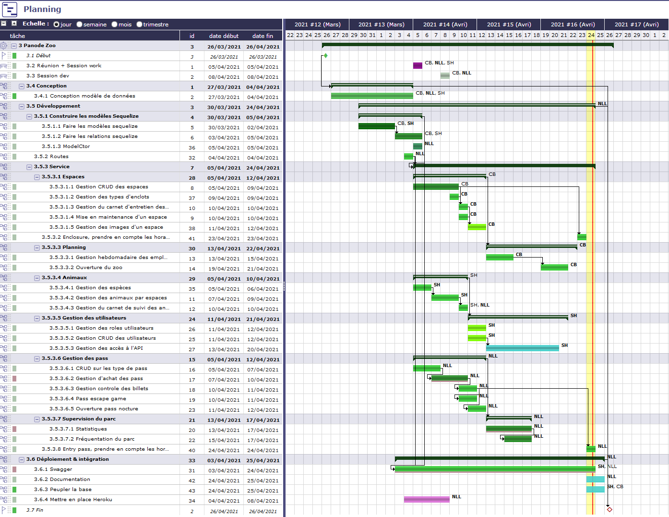
Task: Click the '2021 #14 (Avri)' week header
Action: pos(445,25)
